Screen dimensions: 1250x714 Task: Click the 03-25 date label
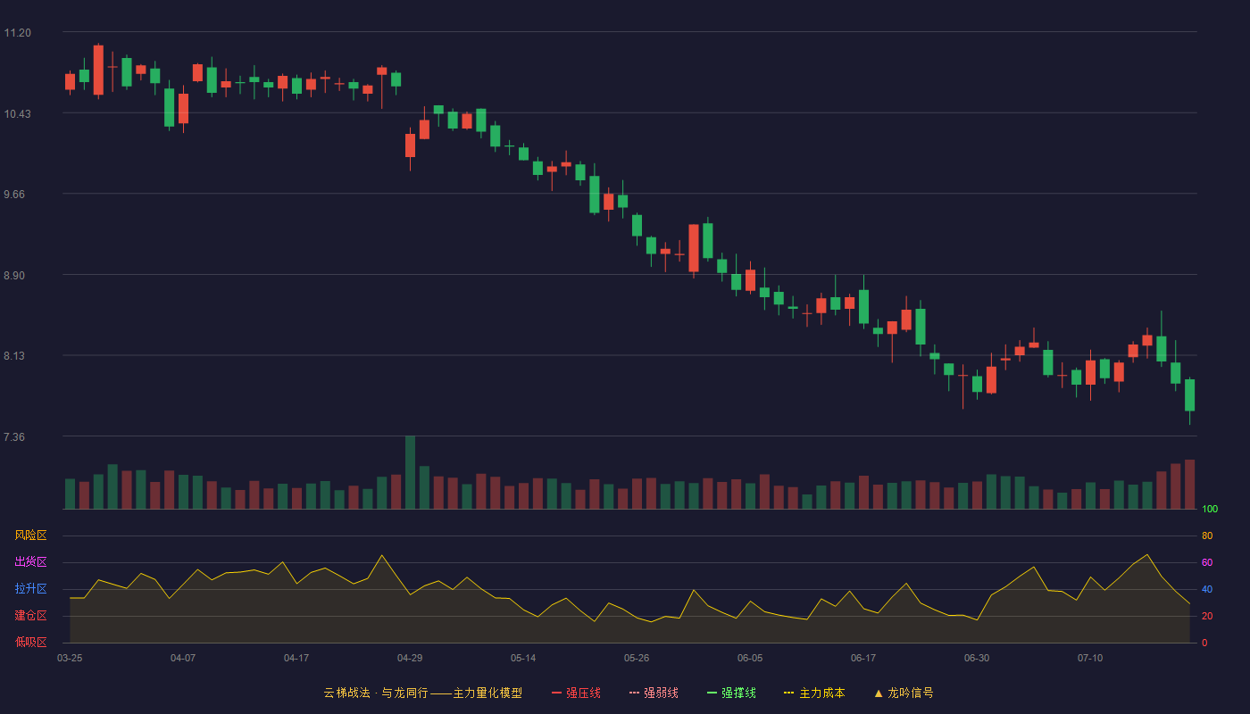70,658
